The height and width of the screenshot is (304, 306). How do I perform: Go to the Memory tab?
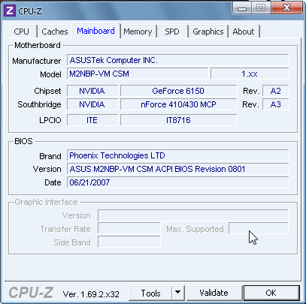[x=138, y=32]
